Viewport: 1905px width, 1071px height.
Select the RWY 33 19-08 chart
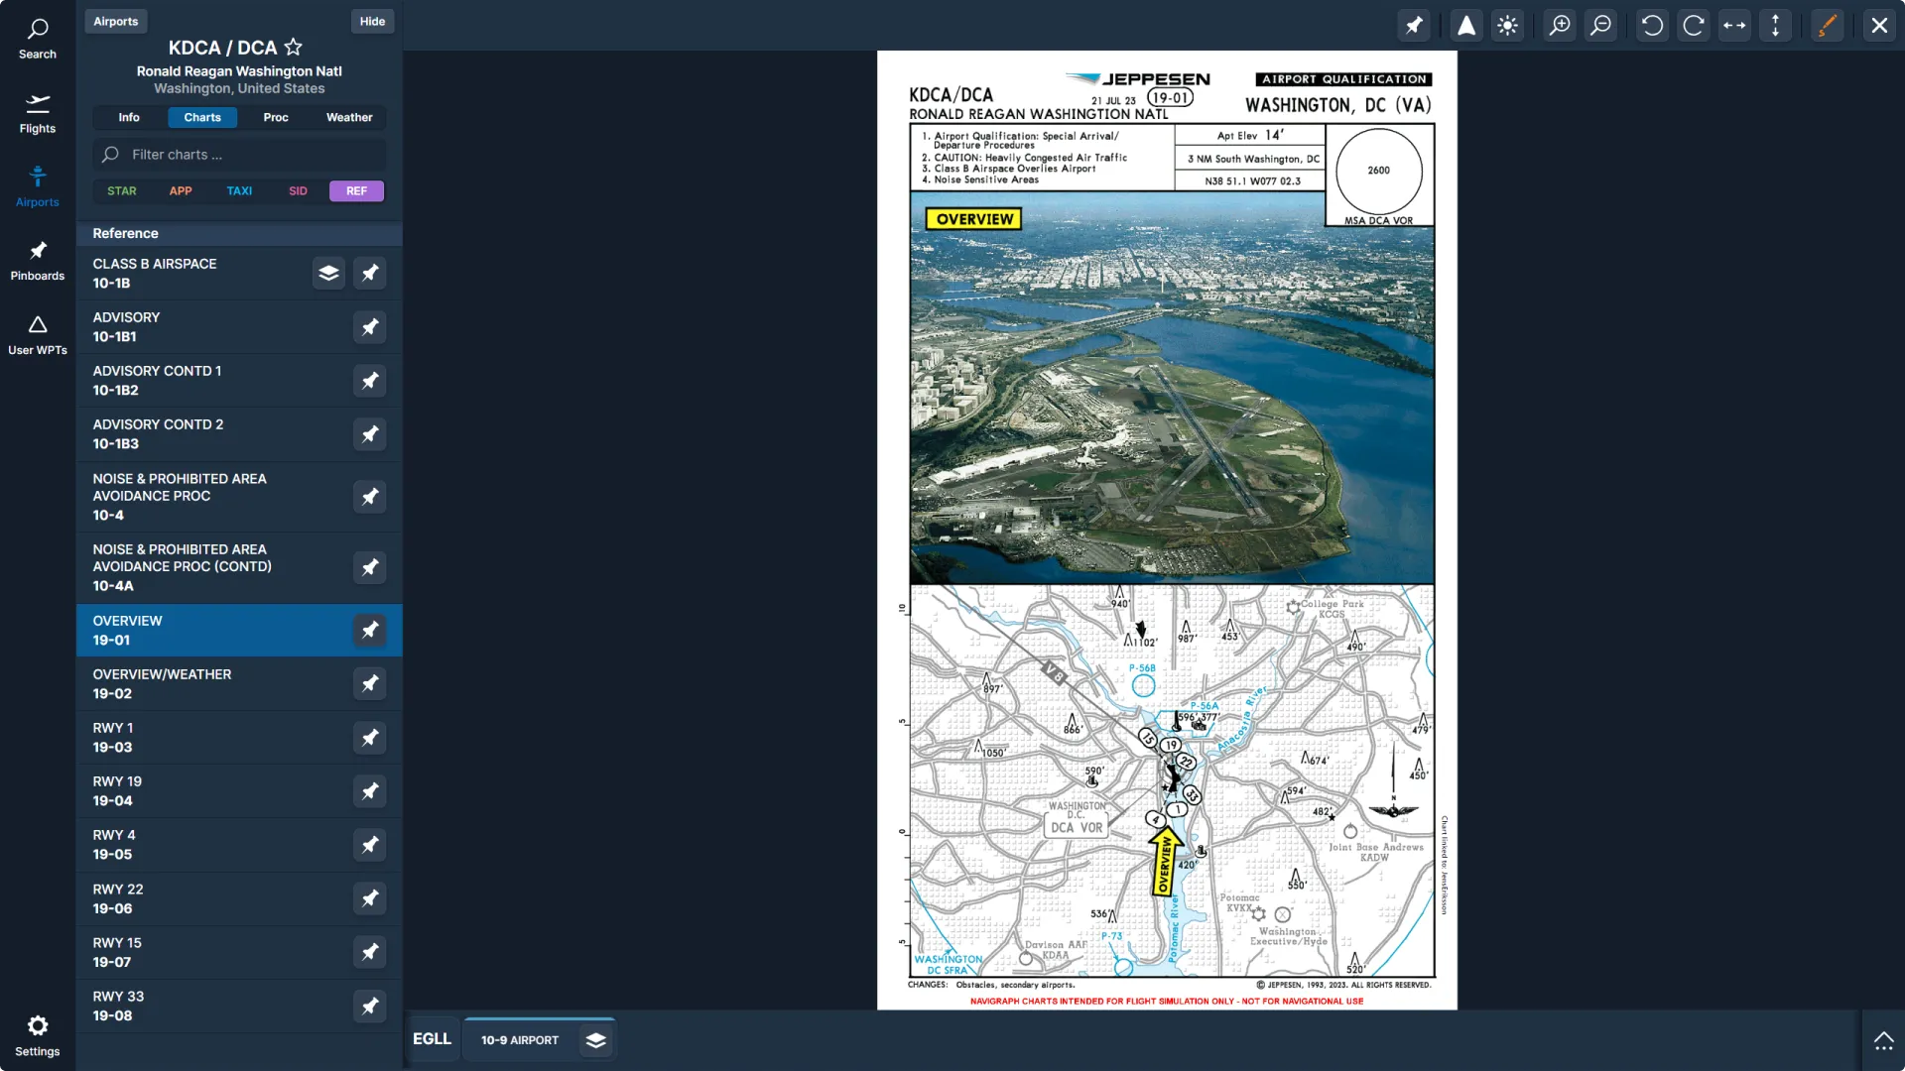pos(198,1005)
